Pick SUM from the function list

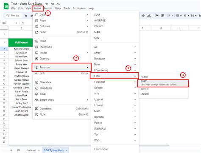click(115, 14)
